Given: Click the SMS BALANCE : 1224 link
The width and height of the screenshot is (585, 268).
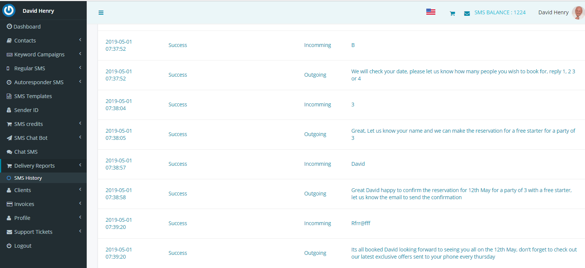Looking at the screenshot, I should [x=500, y=12].
